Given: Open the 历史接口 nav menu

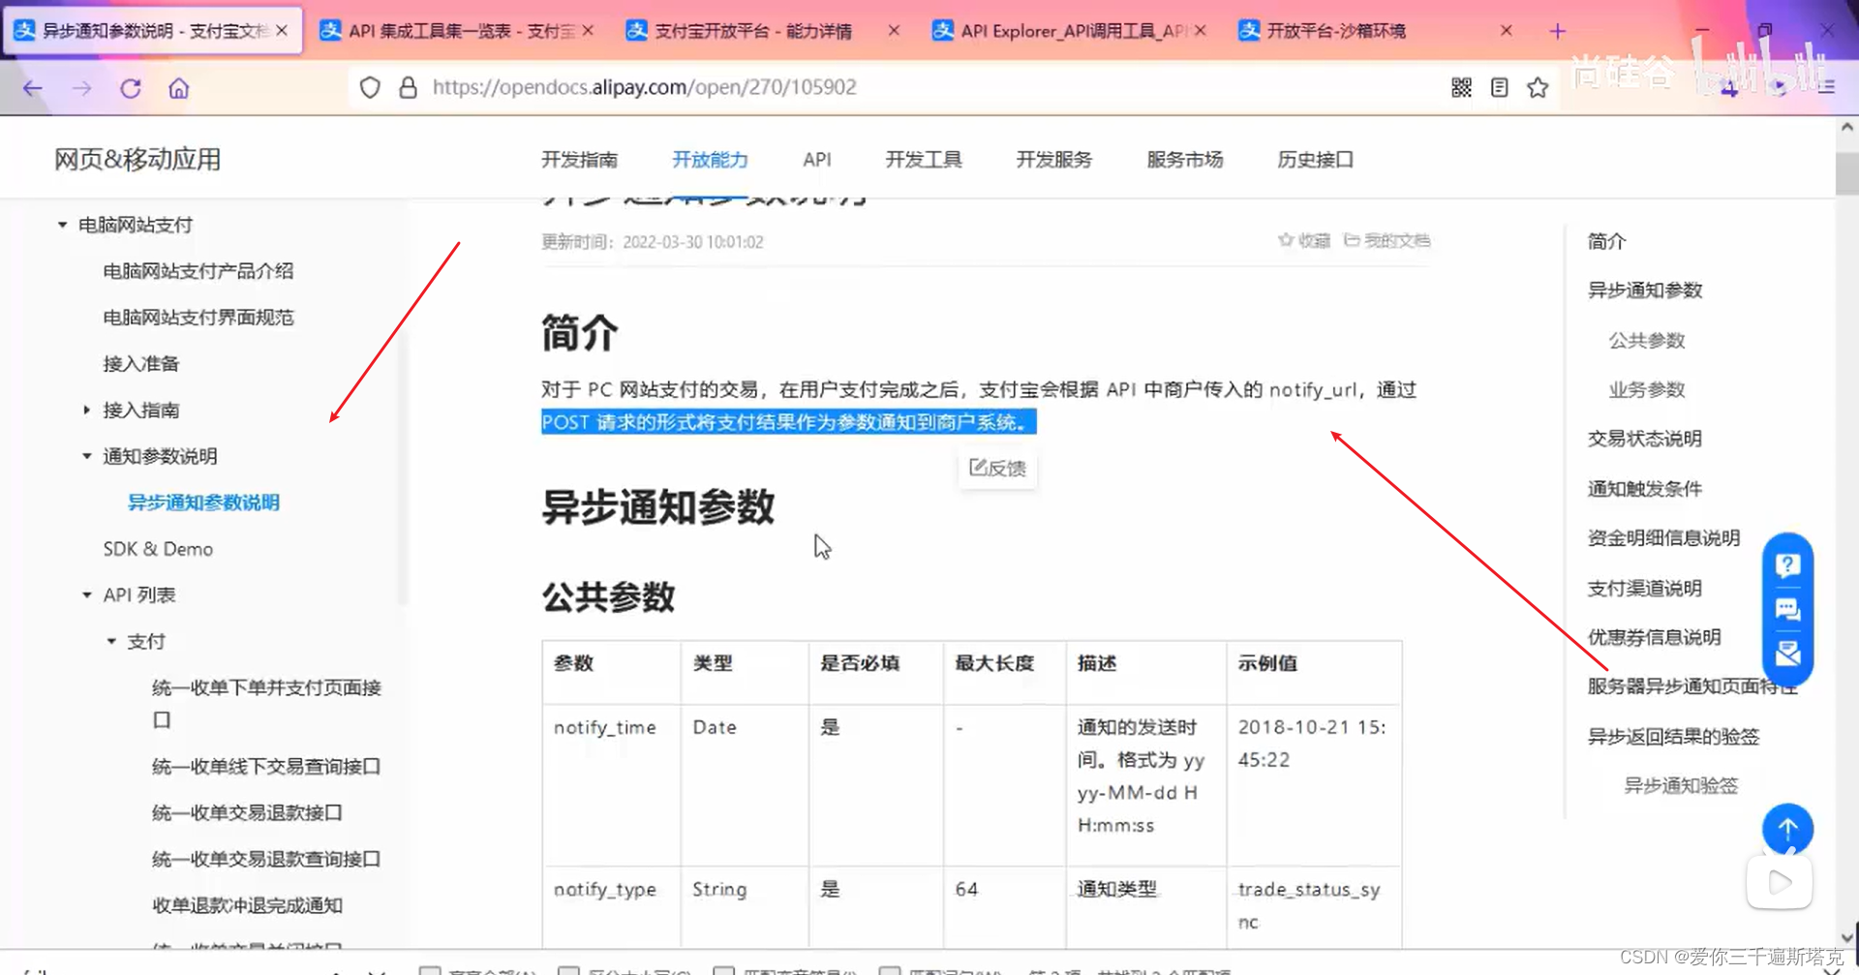Looking at the screenshot, I should click(x=1316, y=160).
